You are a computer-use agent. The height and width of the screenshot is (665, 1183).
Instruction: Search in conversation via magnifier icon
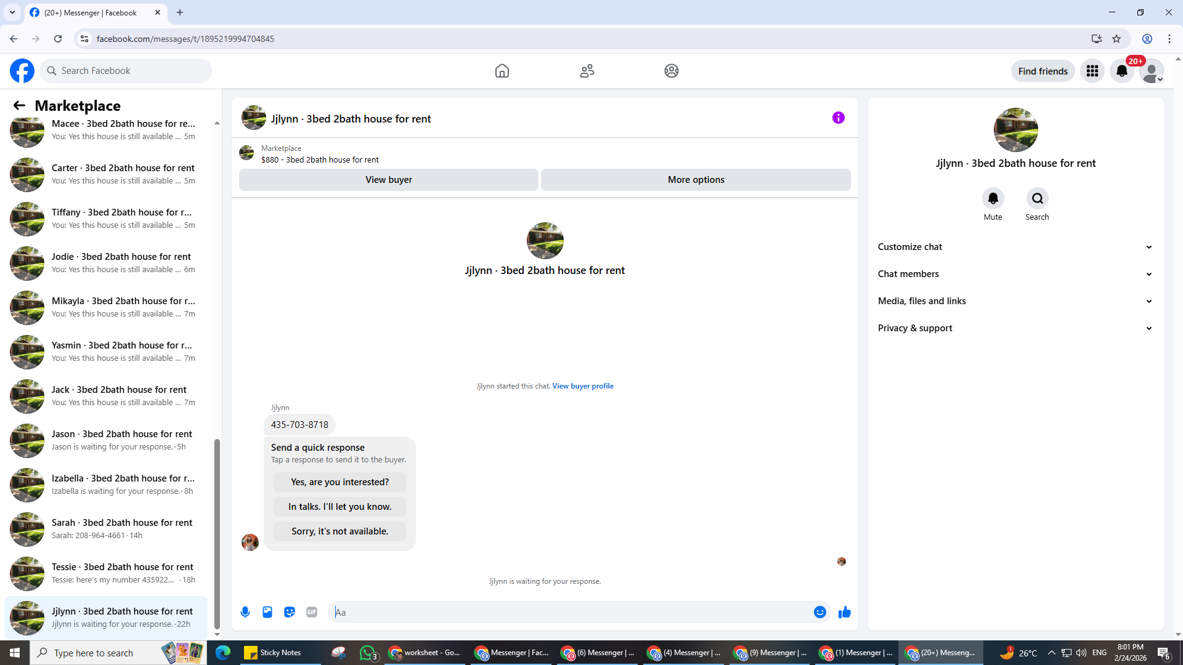tap(1037, 198)
